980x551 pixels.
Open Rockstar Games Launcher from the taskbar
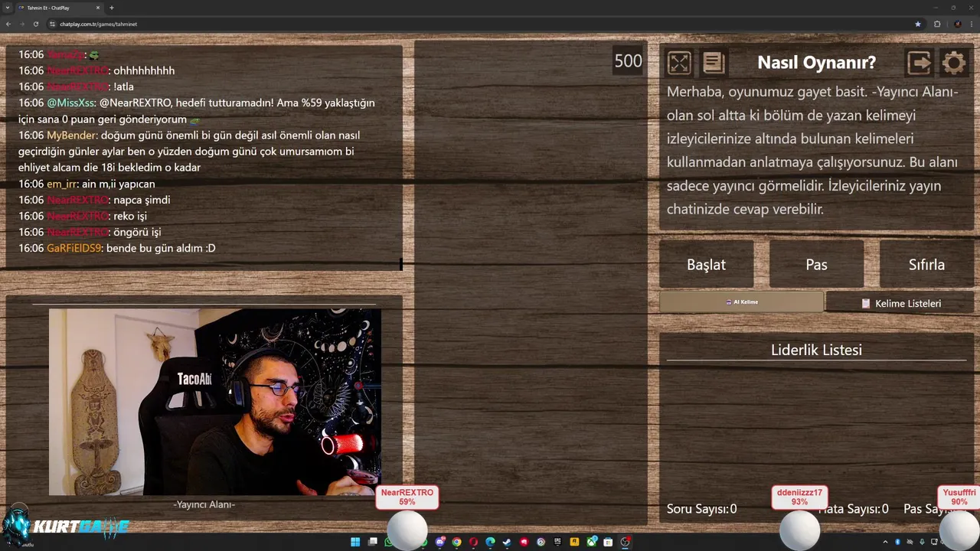tap(574, 542)
